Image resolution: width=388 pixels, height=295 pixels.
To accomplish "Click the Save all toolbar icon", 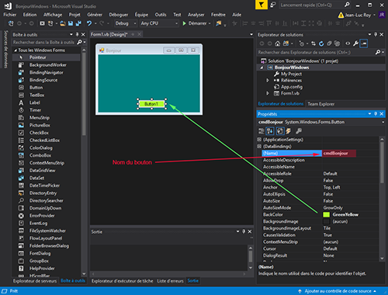I will (78, 23).
